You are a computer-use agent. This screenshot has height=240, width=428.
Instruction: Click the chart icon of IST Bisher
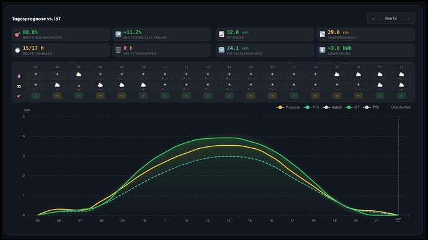(x=221, y=34)
